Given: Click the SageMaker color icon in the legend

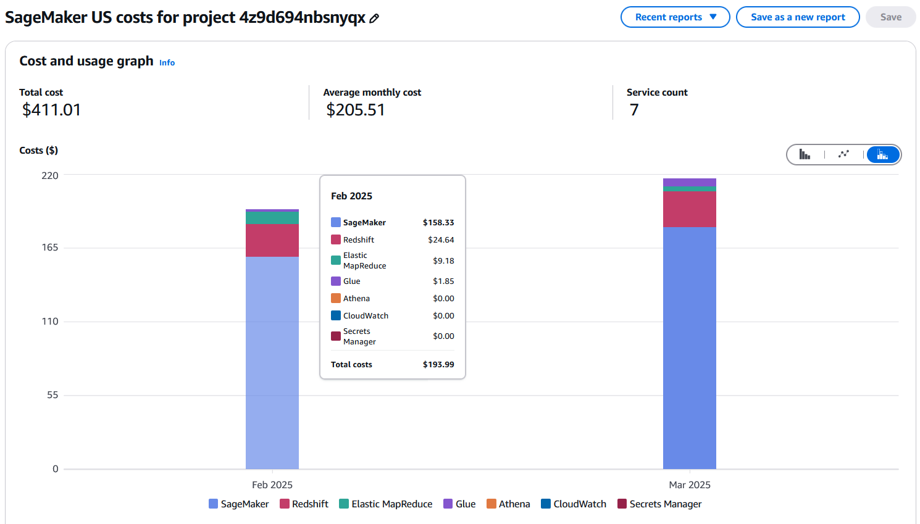Looking at the screenshot, I should click(x=212, y=504).
